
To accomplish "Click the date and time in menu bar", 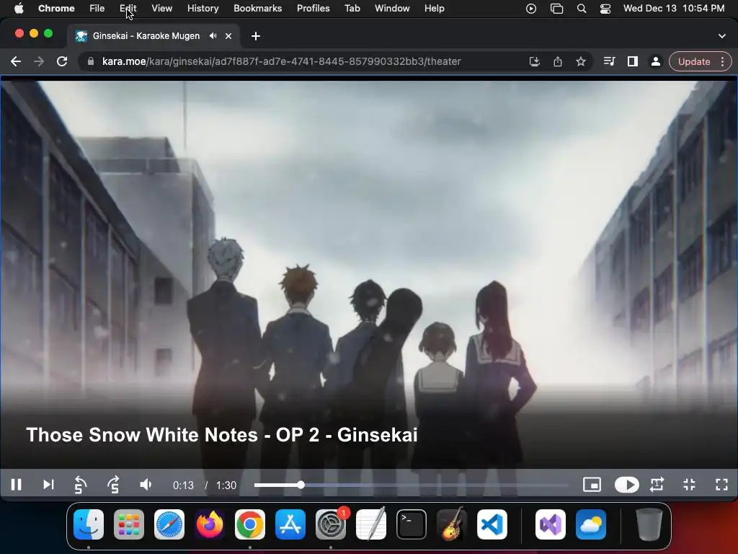I will point(674,8).
